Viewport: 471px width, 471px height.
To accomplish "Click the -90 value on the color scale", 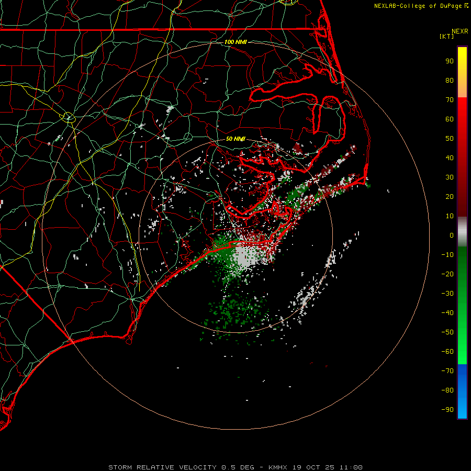I will tap(447, 410).
